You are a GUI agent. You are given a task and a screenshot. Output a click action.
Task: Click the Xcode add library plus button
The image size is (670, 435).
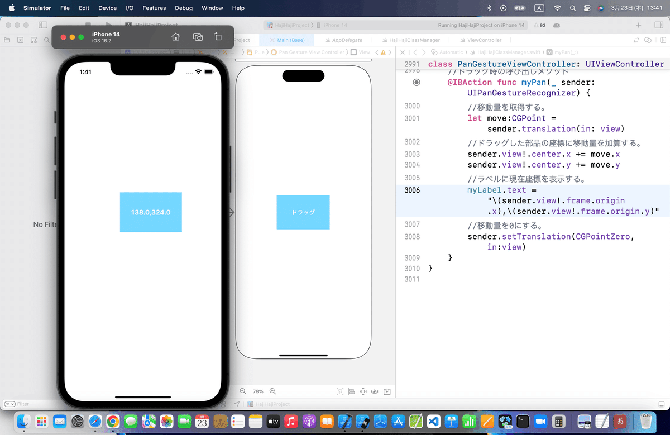(x=639, y=25)
